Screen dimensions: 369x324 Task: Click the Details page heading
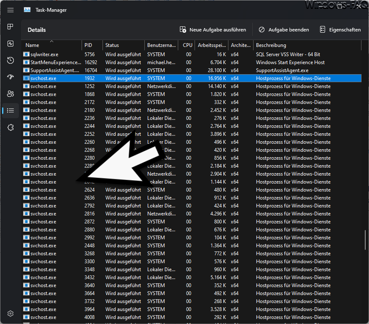pyautogui.click(x=37, y=30)
